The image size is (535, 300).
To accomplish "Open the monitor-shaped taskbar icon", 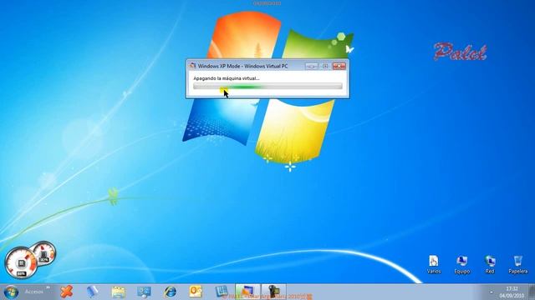I will pyautogui.click(x=144, y=292).
